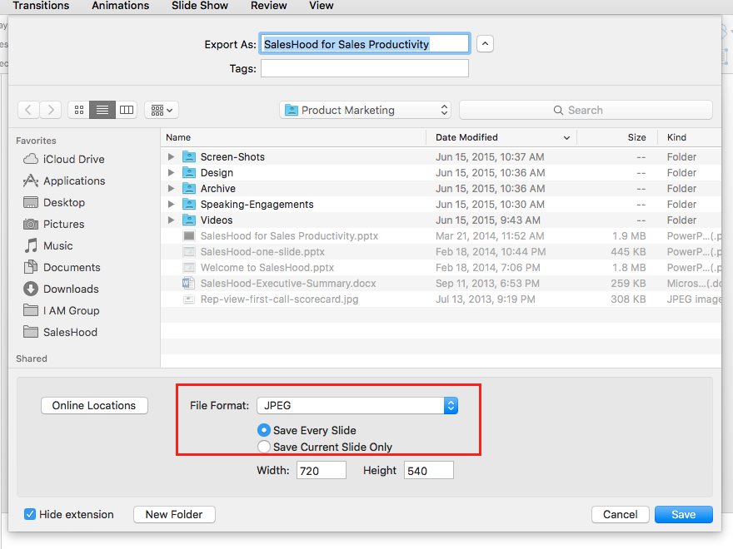Click the New Folder button
Image resolution: width=733 pixels, height=549 pixels.
[x=174, y=514]
